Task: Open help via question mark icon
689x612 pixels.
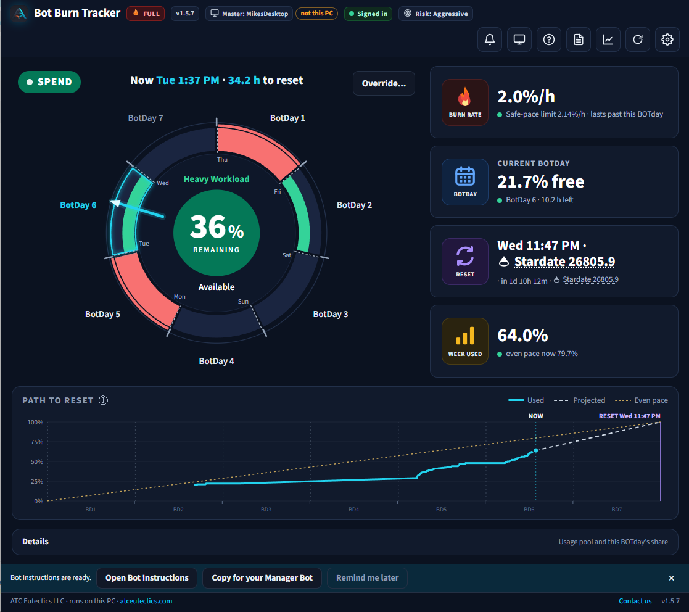Action: (x=549, y=39)
